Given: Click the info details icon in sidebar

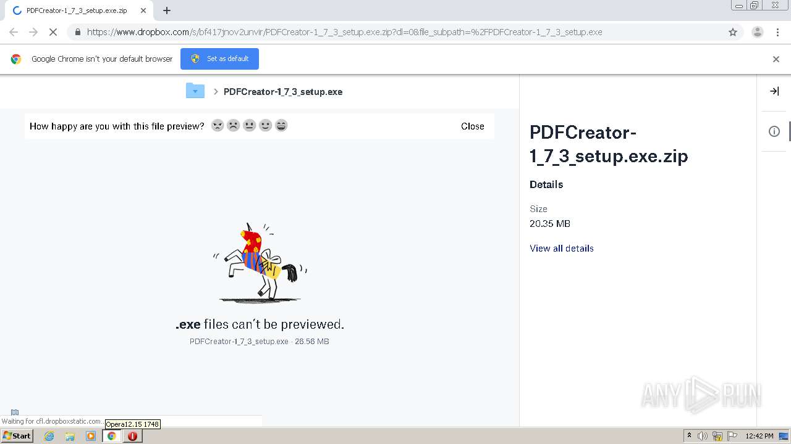Looking at the screenshot, I should tap(774, 131).
